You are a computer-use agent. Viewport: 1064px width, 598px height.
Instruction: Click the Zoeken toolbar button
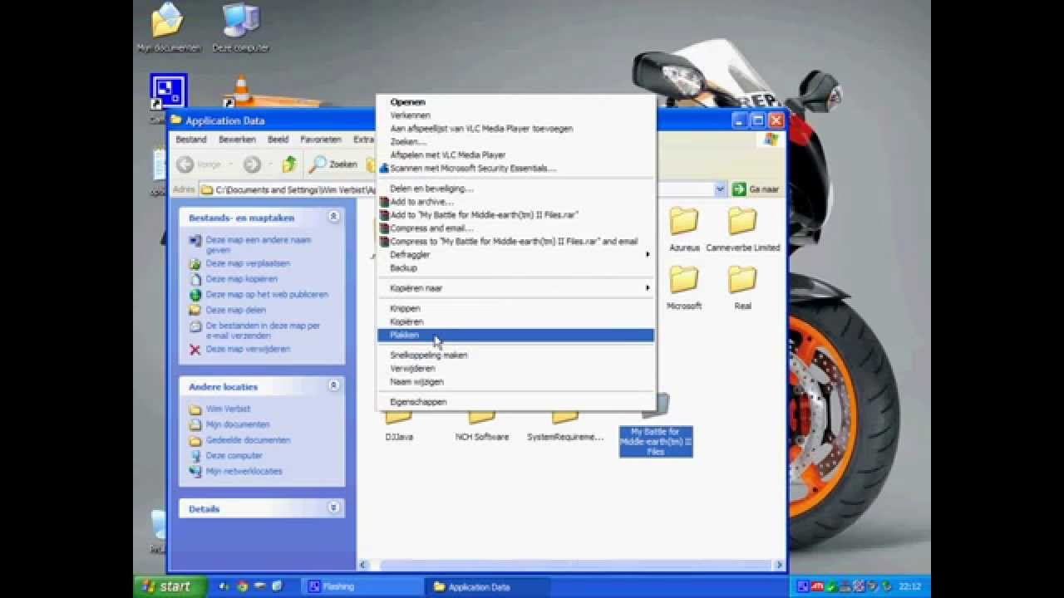tap(333, 164)
